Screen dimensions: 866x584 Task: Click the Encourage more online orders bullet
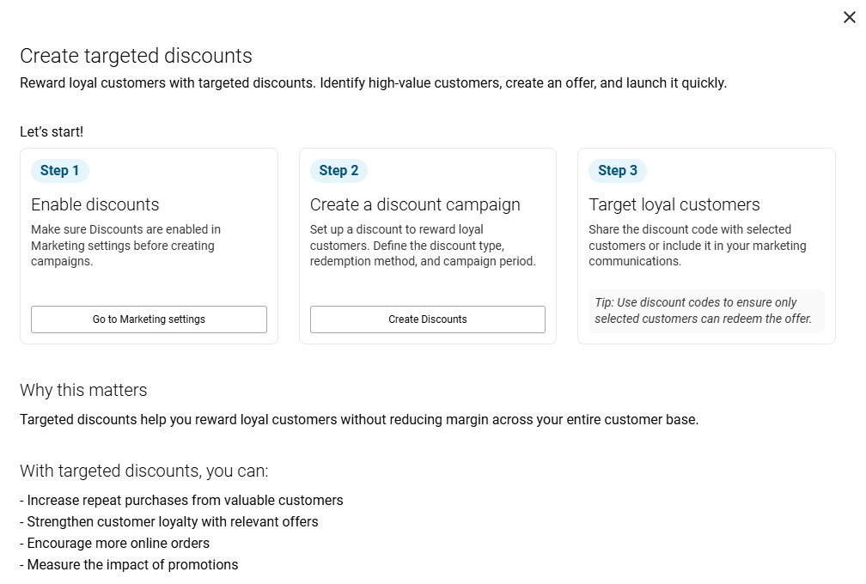[115, 543]
